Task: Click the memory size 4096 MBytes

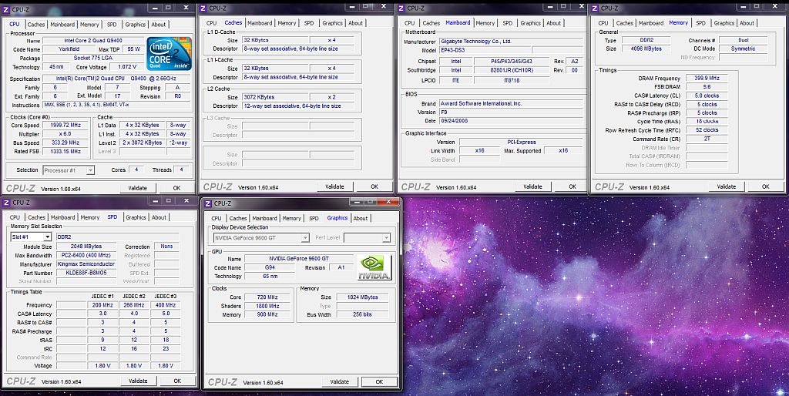Action: click(646, 49)
